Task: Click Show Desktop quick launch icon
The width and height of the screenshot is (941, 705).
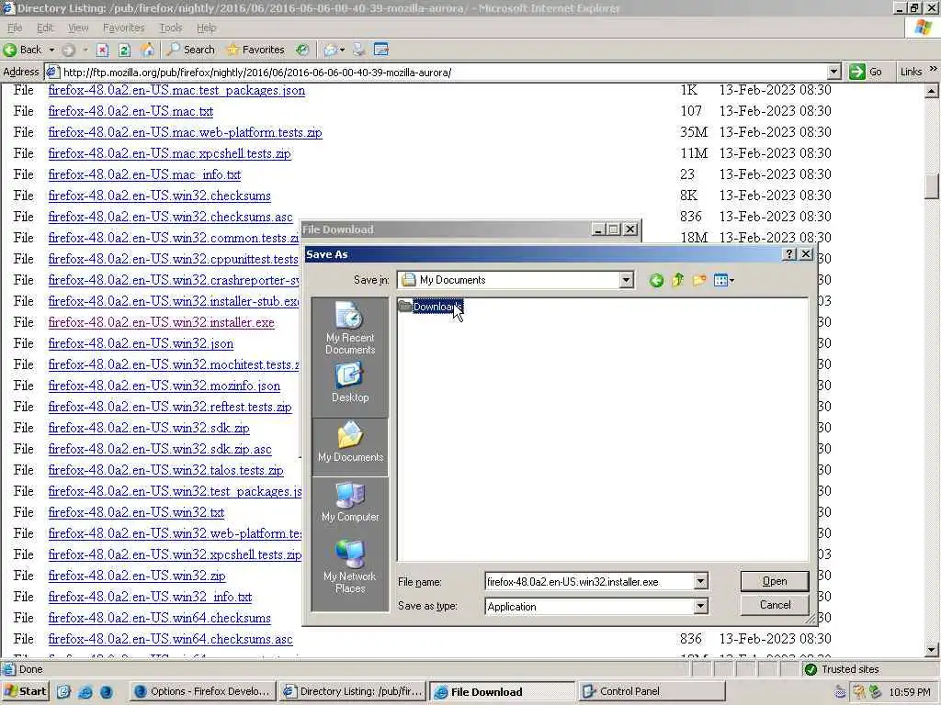Action: coord(63,692)
